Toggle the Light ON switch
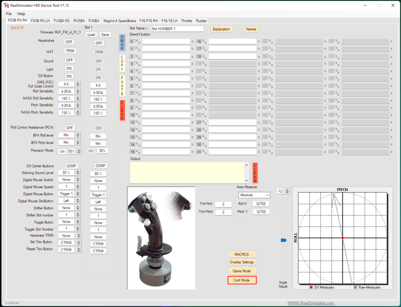Viewport: 401px width, 307px height. 69,69
